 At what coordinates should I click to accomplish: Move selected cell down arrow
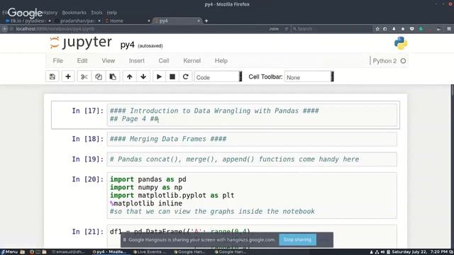(x=143, y=76)
